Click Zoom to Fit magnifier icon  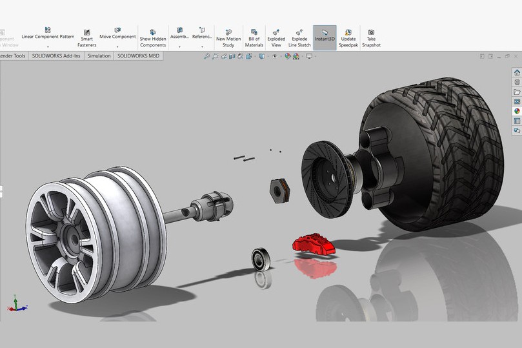pyautogui.click(x=206, y=56)
